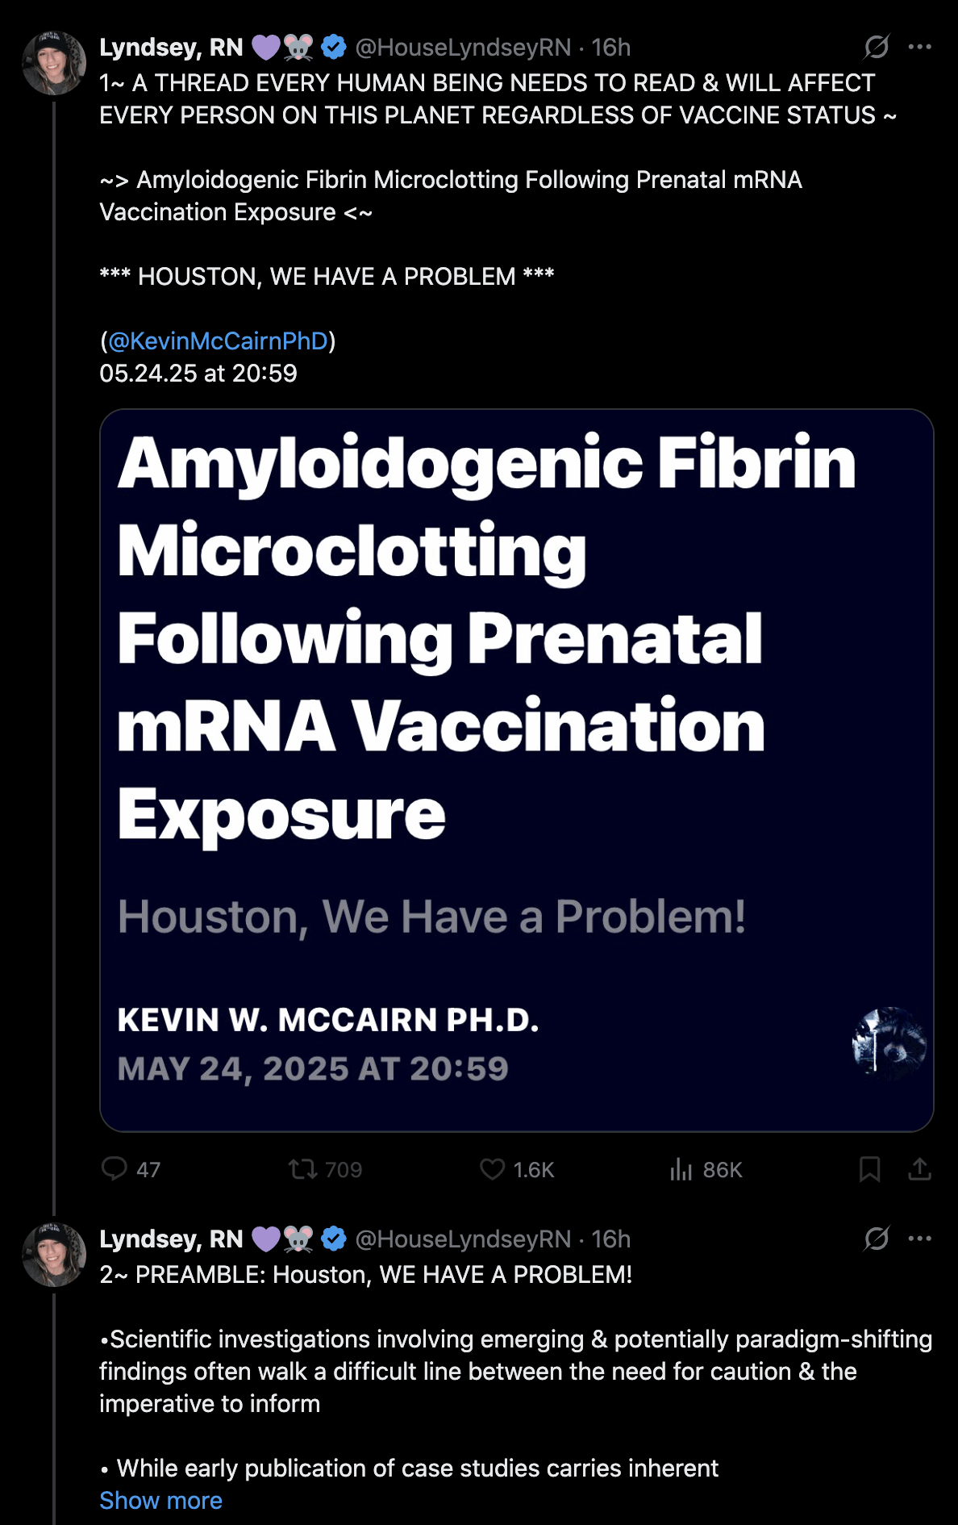Bookmark the first tweet
The image size is (958, 1525).
[869, 1168]
